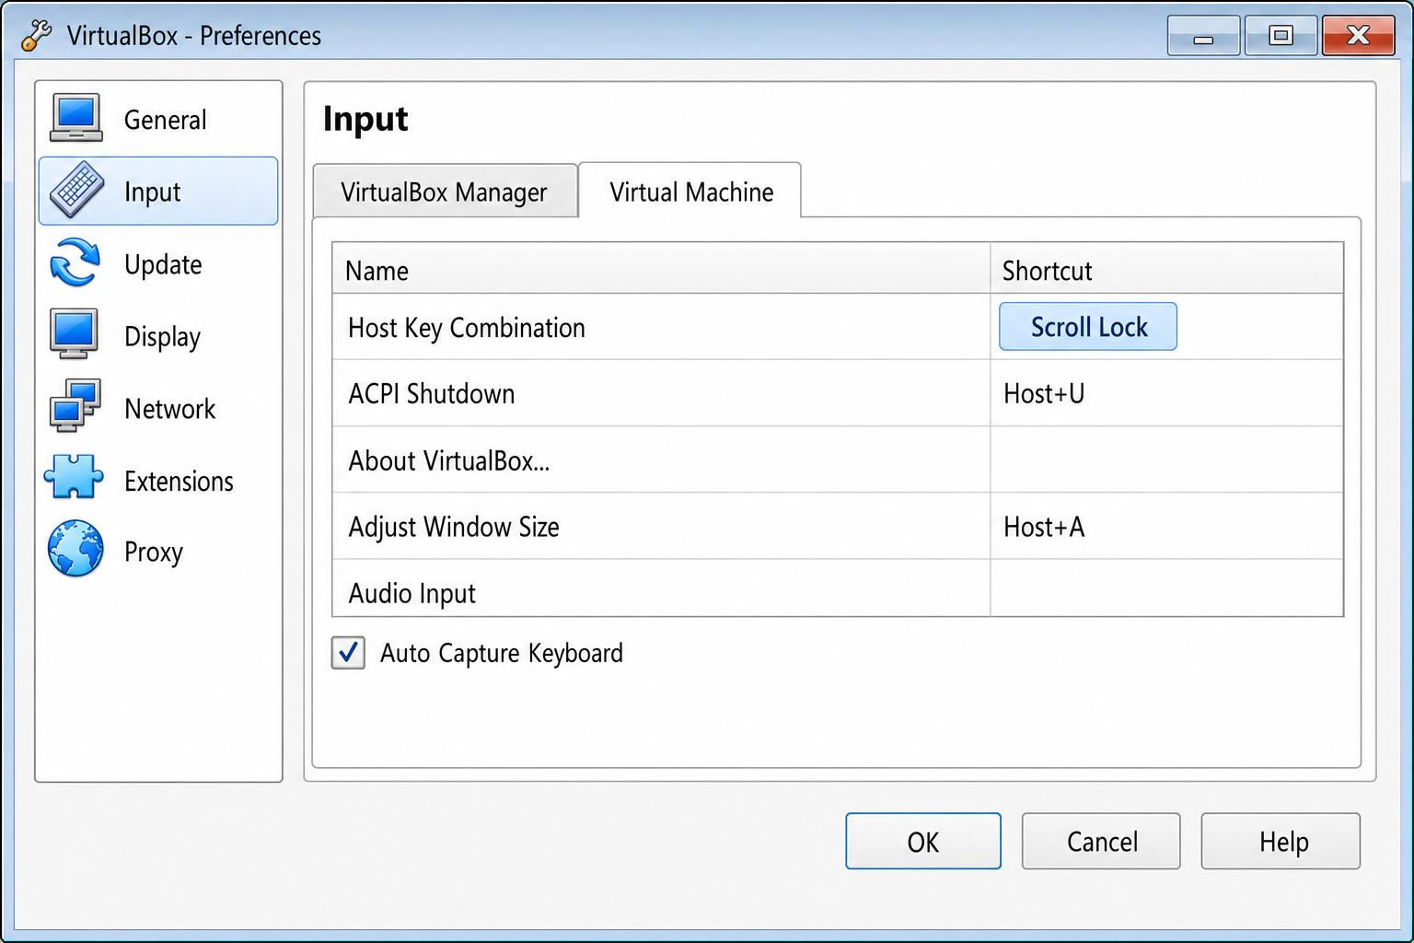This screenshot has height=943, width=1414.
Task: Select the Host Key Combination row
Action: (x=838, y=327)
